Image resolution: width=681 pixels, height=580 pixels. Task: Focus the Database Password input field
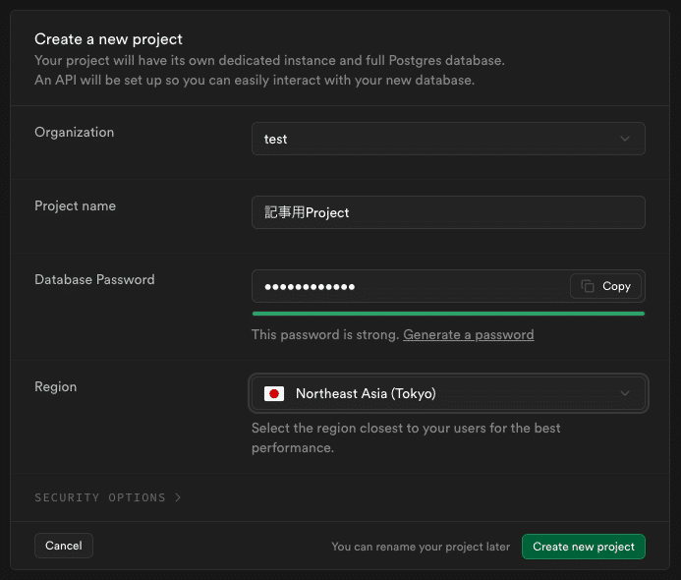click(x=408, y=286)
